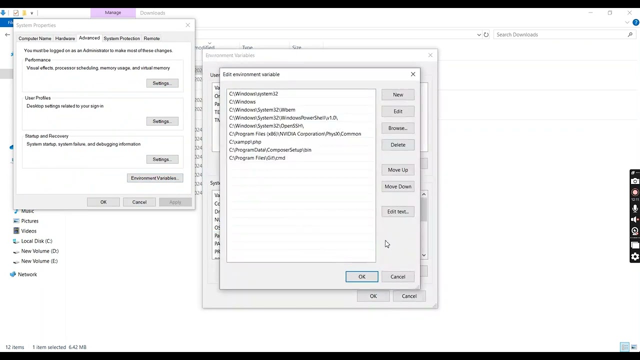Open Videos folder in navigation pane

(28, 231)
